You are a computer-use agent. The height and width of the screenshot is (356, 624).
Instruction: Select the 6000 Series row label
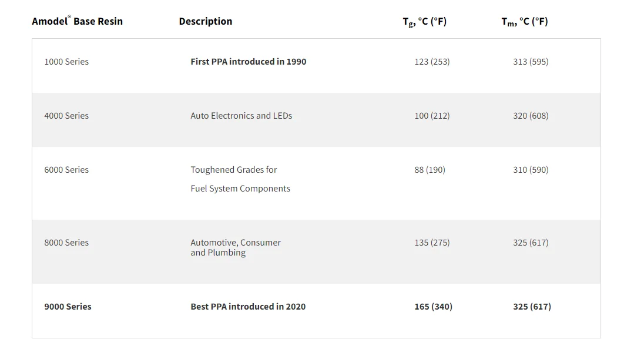coord(66,170)
